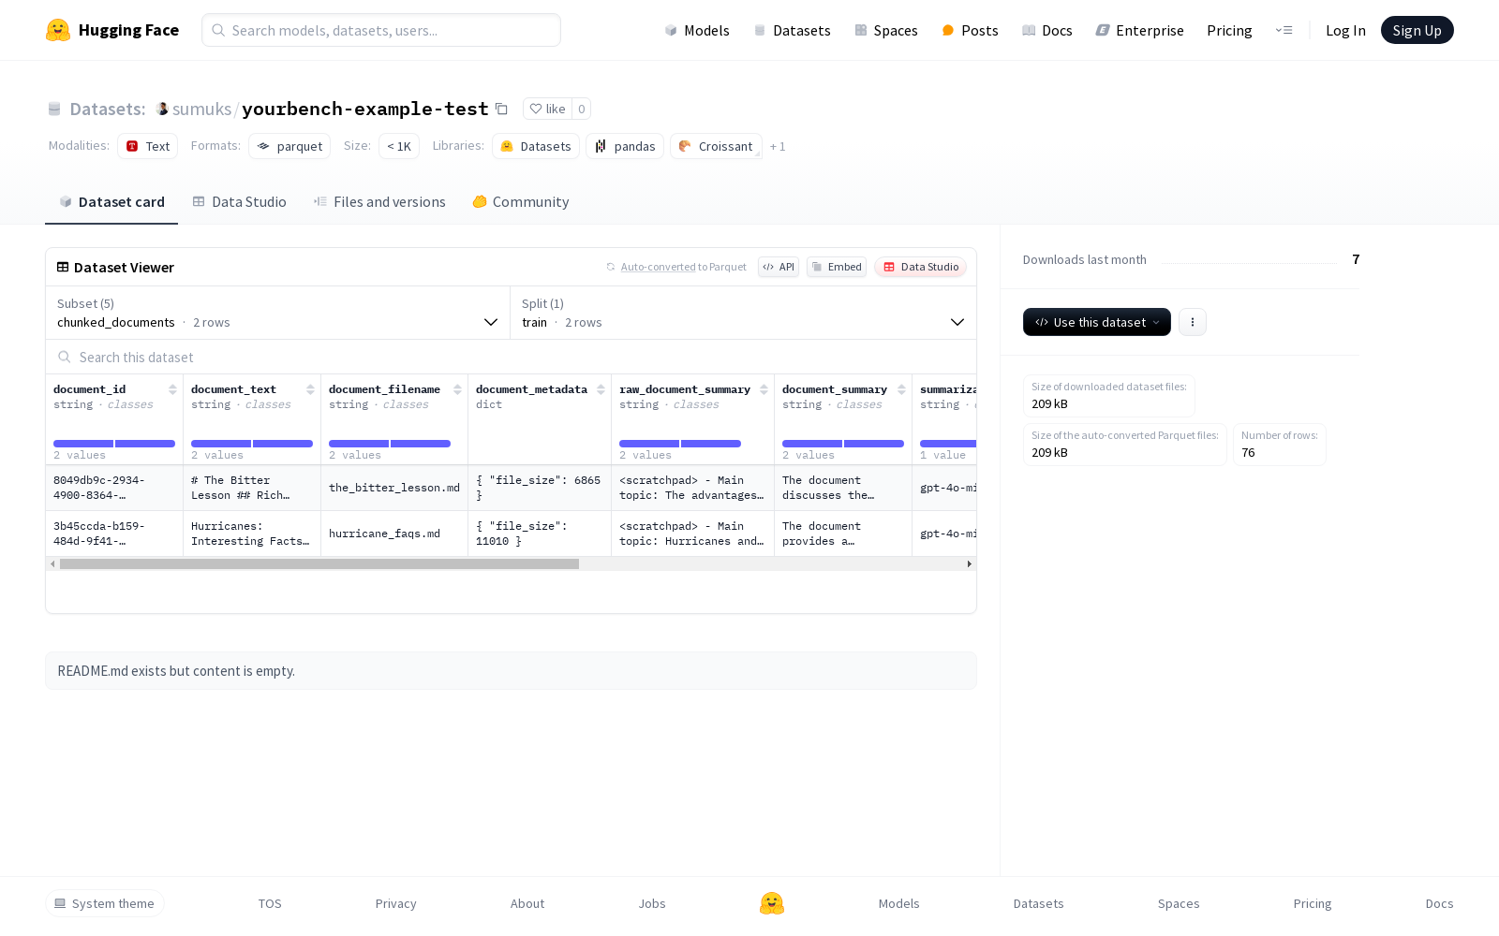The image size is (1499, 936).
Task: Select the pandas library tag
Action: click(625, 146)
